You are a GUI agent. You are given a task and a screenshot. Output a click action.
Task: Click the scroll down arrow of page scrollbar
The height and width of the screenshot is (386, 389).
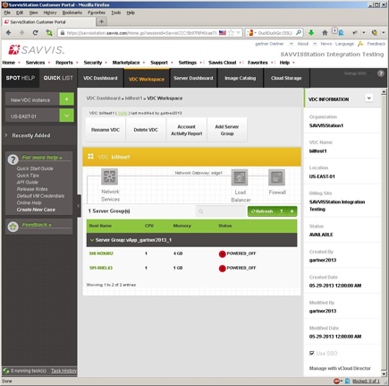384,373
